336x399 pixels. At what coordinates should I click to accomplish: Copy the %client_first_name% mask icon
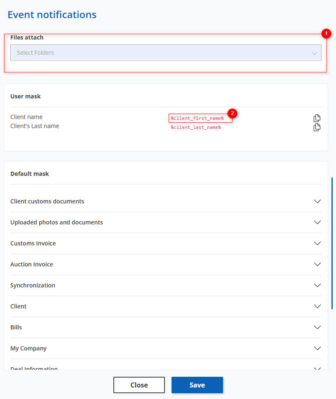[317, 118]
